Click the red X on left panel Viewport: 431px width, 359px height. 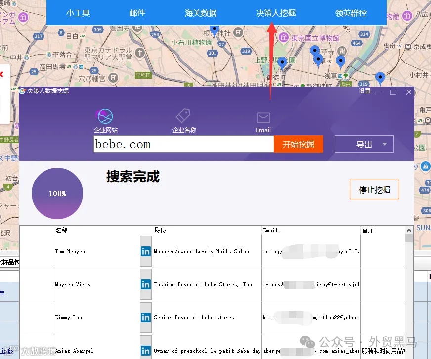coord(1,74)
